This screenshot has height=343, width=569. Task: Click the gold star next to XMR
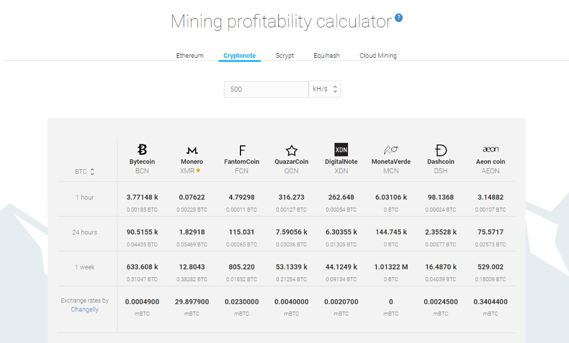pos(198,170)
